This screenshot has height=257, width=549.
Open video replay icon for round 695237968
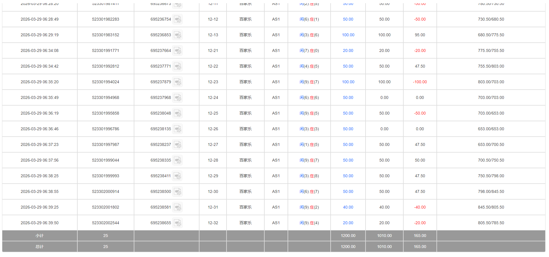pyautogui.click(x=177, y=98)
